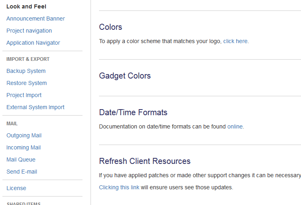The width and height of the screenshot is (301, 205).
Task: Select the Date/Time Formats heading
Action: (133, 113)
